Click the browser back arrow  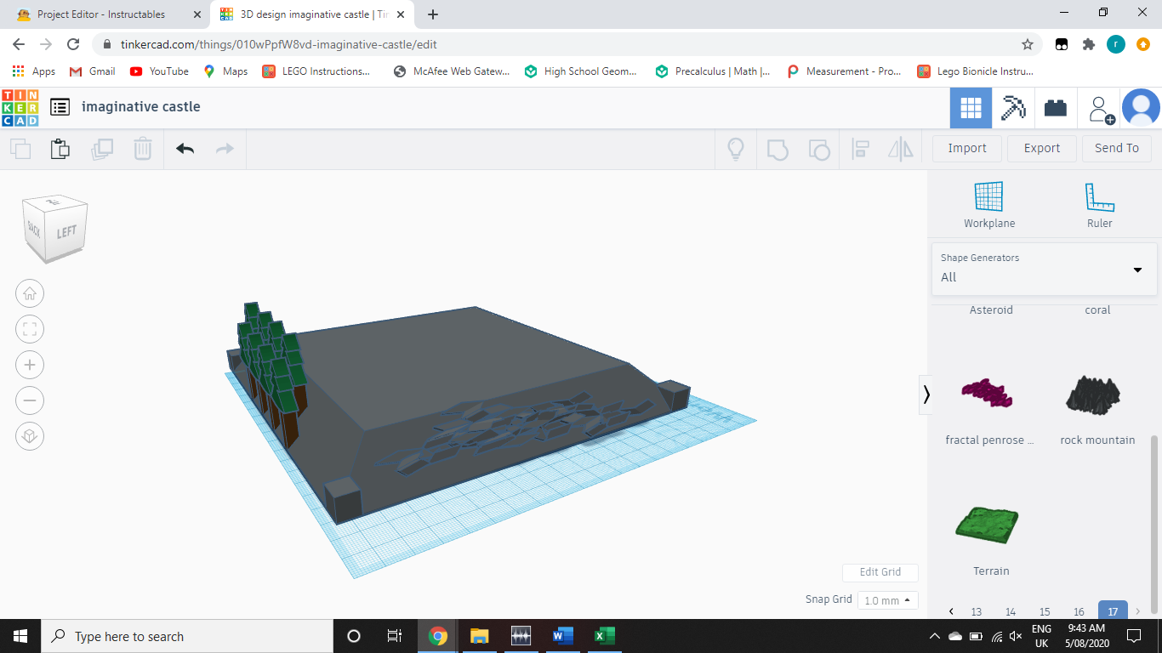(19, 44)
